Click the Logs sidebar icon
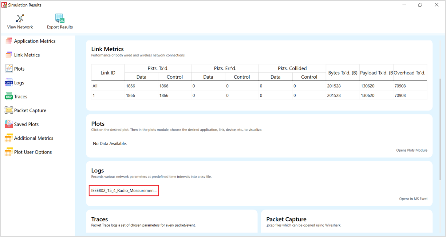The width and height of the screenshot is (446, 237). (x=9, y=83)
